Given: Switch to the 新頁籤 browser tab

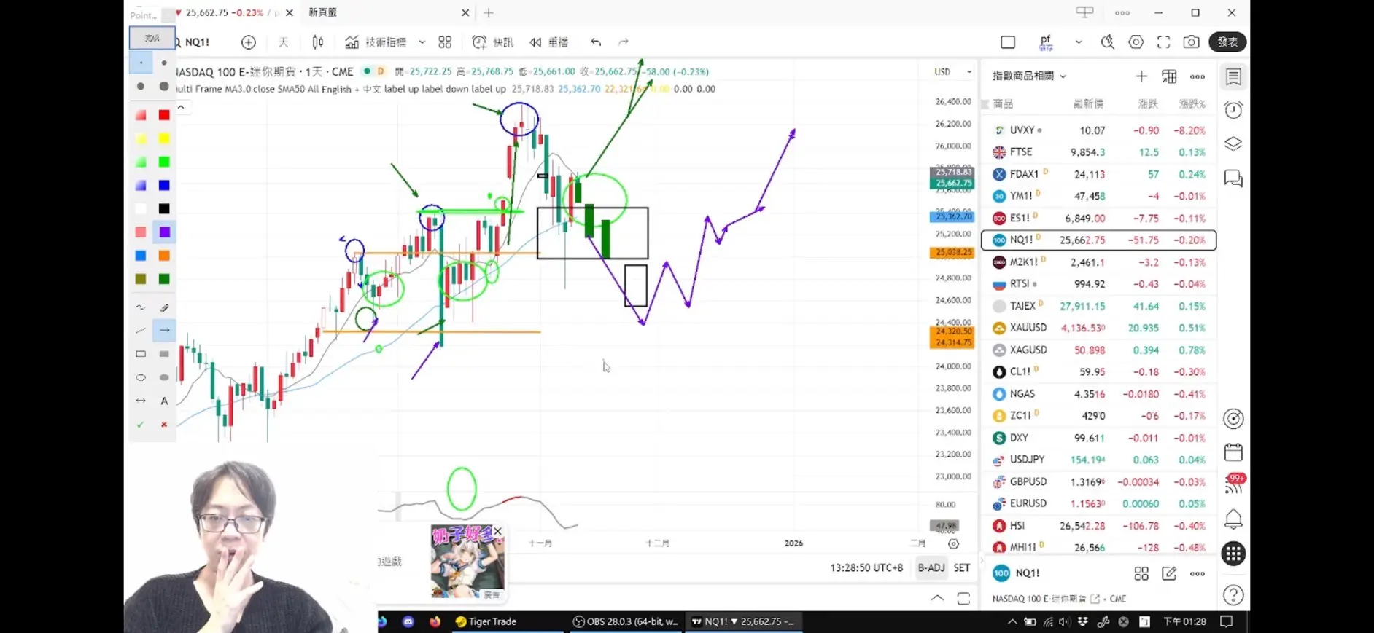Looking at the screenshot, I should click(x=323, y=12).
